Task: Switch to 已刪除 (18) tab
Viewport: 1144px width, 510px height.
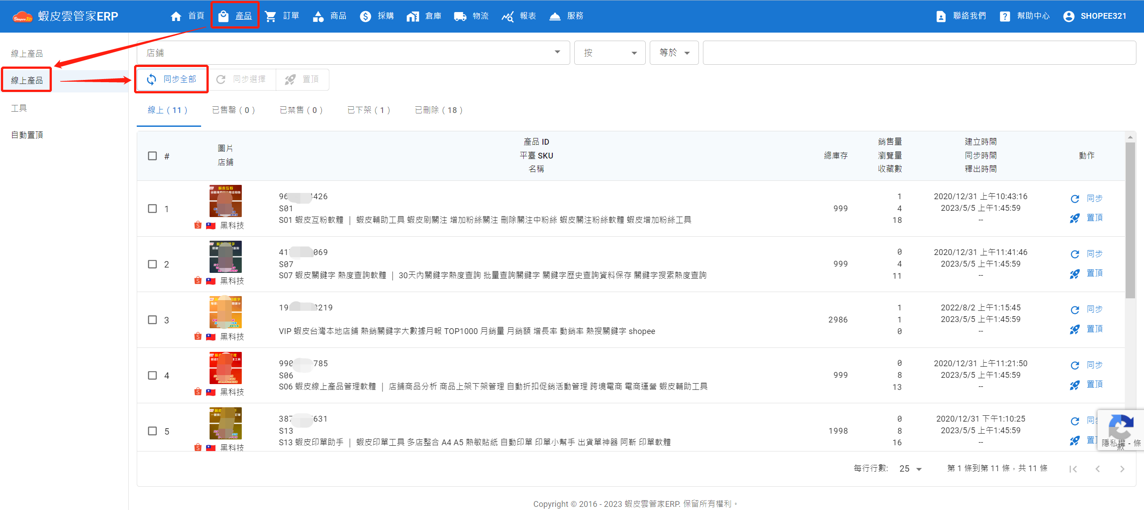Action: coord(439,110)
